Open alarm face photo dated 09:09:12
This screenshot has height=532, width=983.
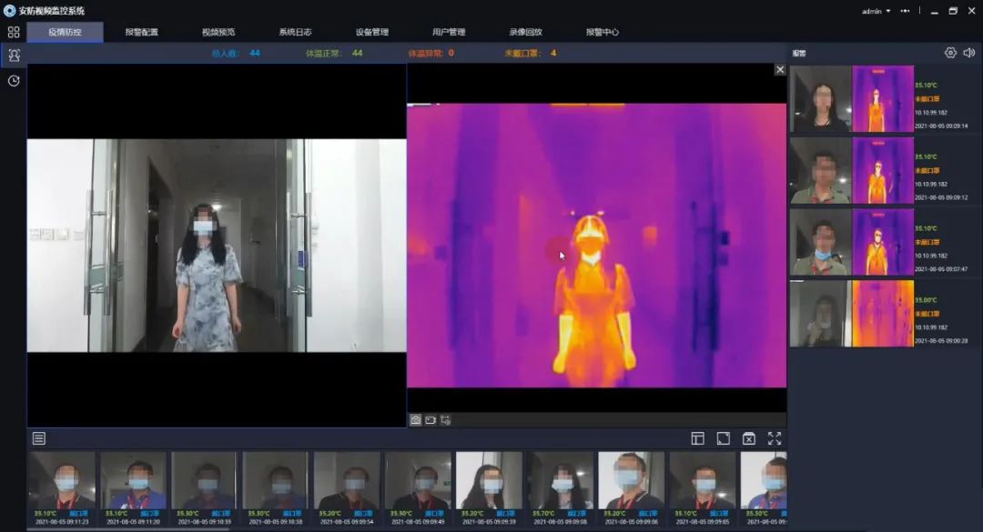point(821,170)
